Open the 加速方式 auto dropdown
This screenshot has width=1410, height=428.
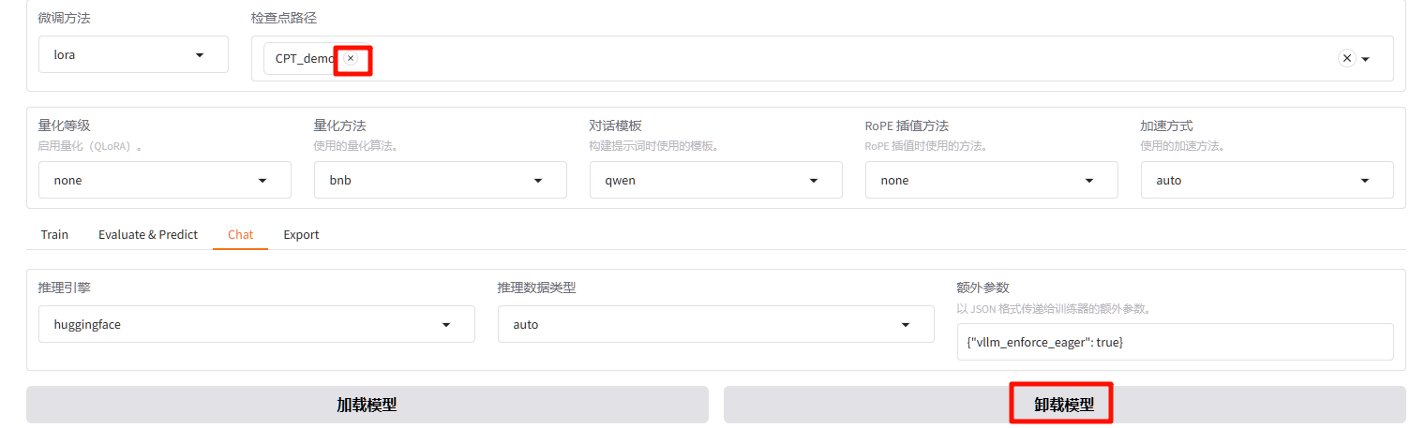[x=1267, y=181]
